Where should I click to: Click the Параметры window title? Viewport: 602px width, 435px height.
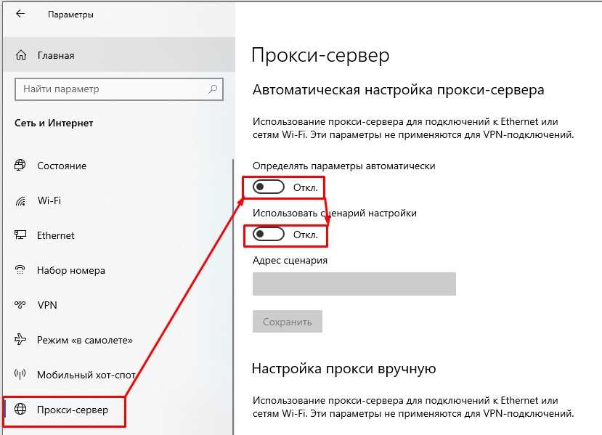pos(70,15)
